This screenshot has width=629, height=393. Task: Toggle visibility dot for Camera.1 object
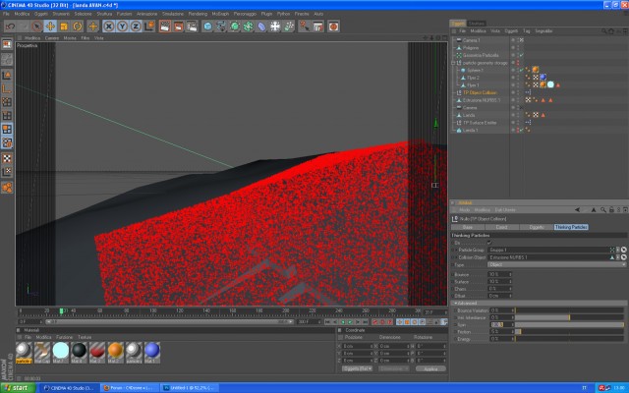[x=513, y=40]
